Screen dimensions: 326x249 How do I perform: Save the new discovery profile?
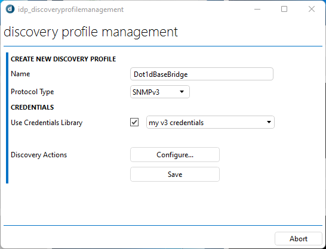coord(175,175)
